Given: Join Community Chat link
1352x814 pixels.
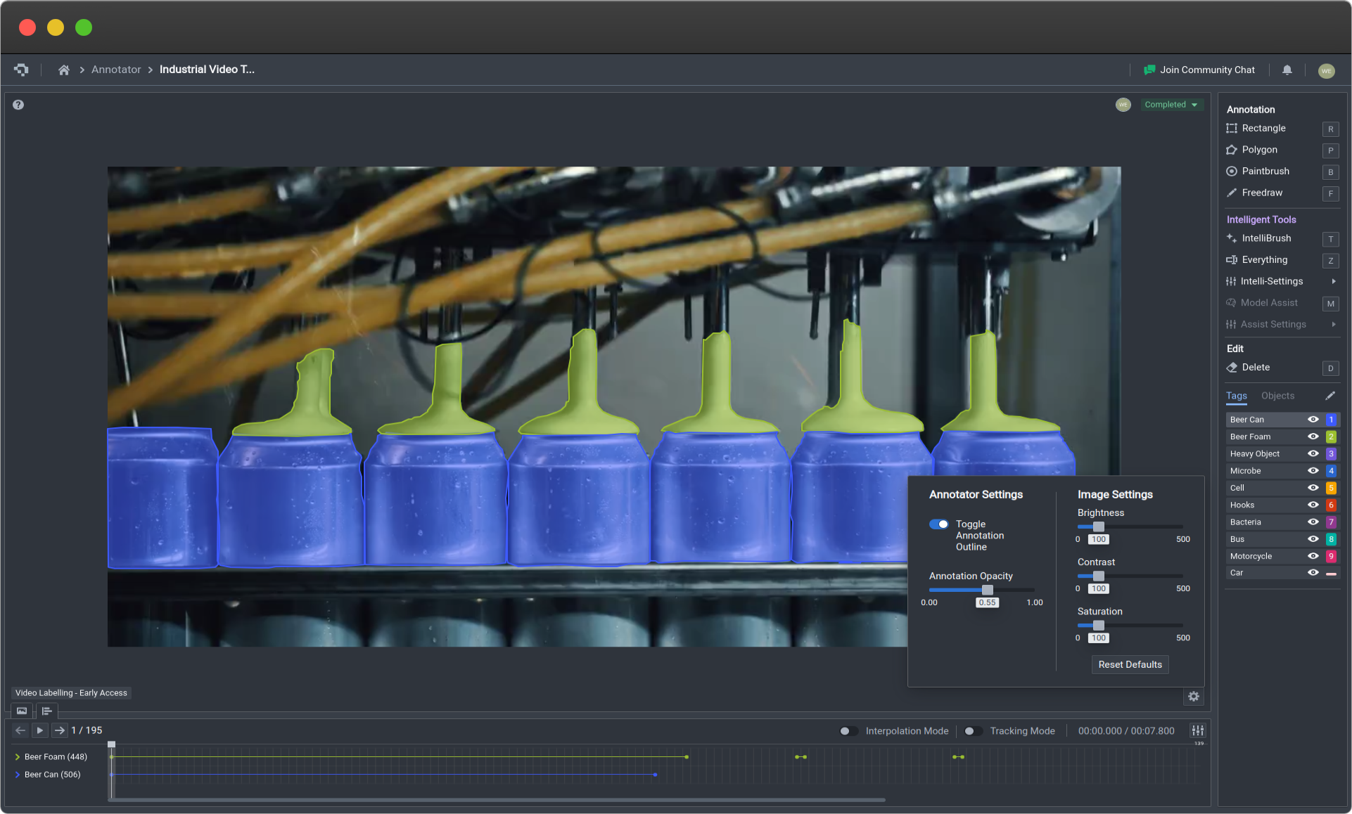Looking at the screenshot, I should coord(1202,69).
